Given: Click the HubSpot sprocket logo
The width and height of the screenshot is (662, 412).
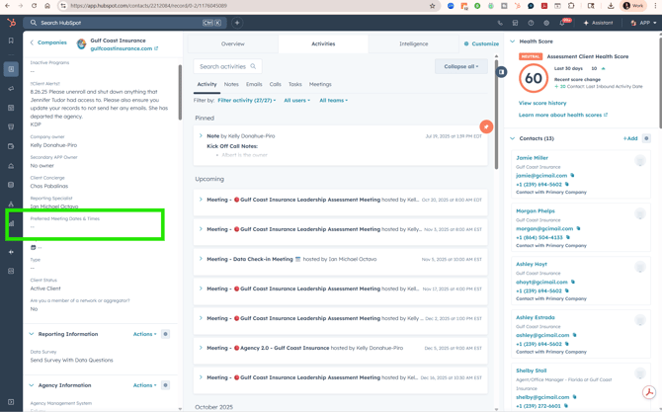Looking at the screenshot, I should (11, 22).
